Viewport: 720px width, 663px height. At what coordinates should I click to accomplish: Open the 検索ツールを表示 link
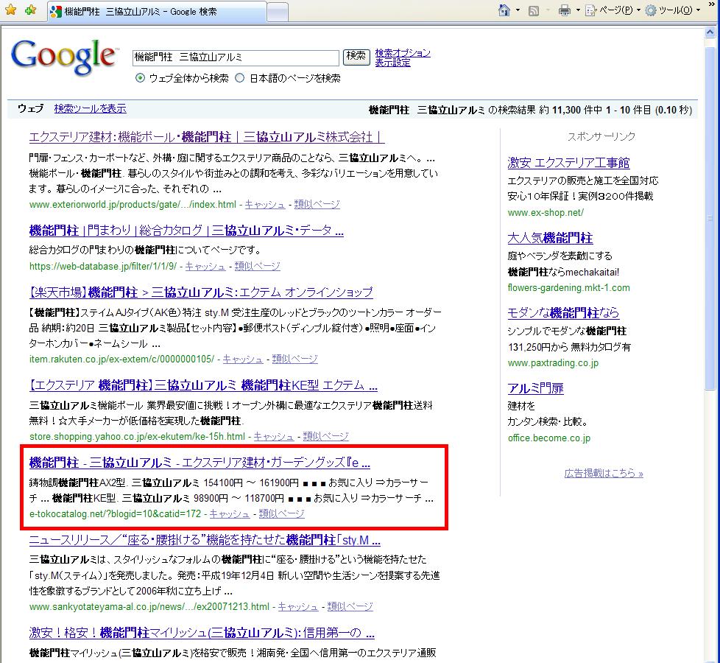coord(90,108)
